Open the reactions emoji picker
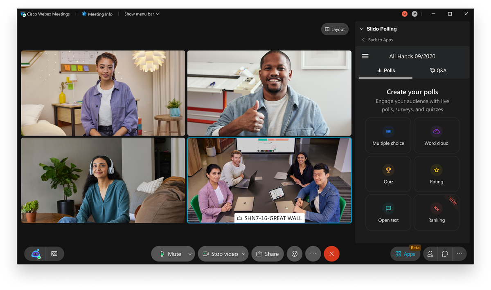This screenshot has height=290, width=491. (x=294, y=254)
